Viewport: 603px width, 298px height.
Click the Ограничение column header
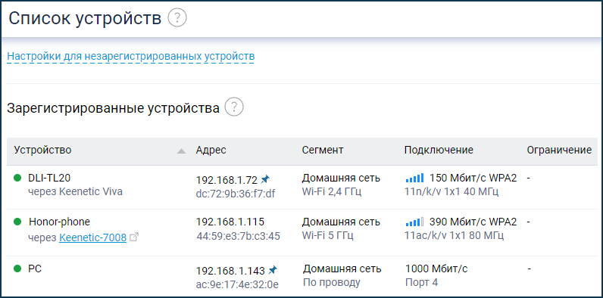559,151
